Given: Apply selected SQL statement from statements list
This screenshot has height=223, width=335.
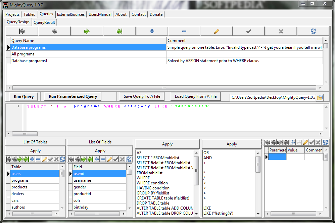Looking at the screenshot, I should pyautogui.click(x=167, y=144).
